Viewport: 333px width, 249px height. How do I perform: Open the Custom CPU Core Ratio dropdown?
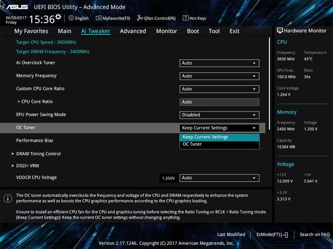(x=219, y=89)
